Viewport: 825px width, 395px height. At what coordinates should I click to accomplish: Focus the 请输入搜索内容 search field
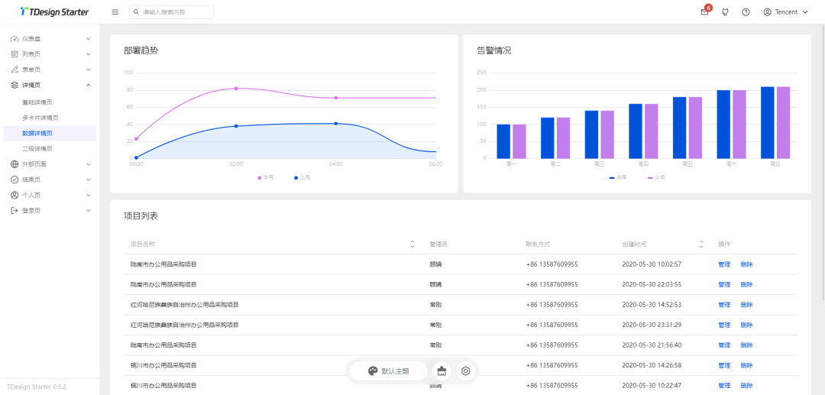pyautogui.click(x=171, y=12)
